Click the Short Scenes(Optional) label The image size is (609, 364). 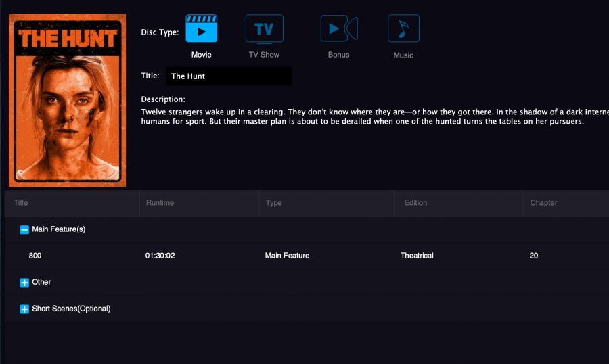(71, 309)
